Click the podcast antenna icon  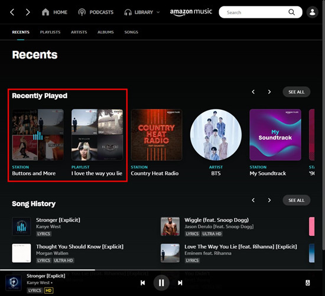pos(82,12)
